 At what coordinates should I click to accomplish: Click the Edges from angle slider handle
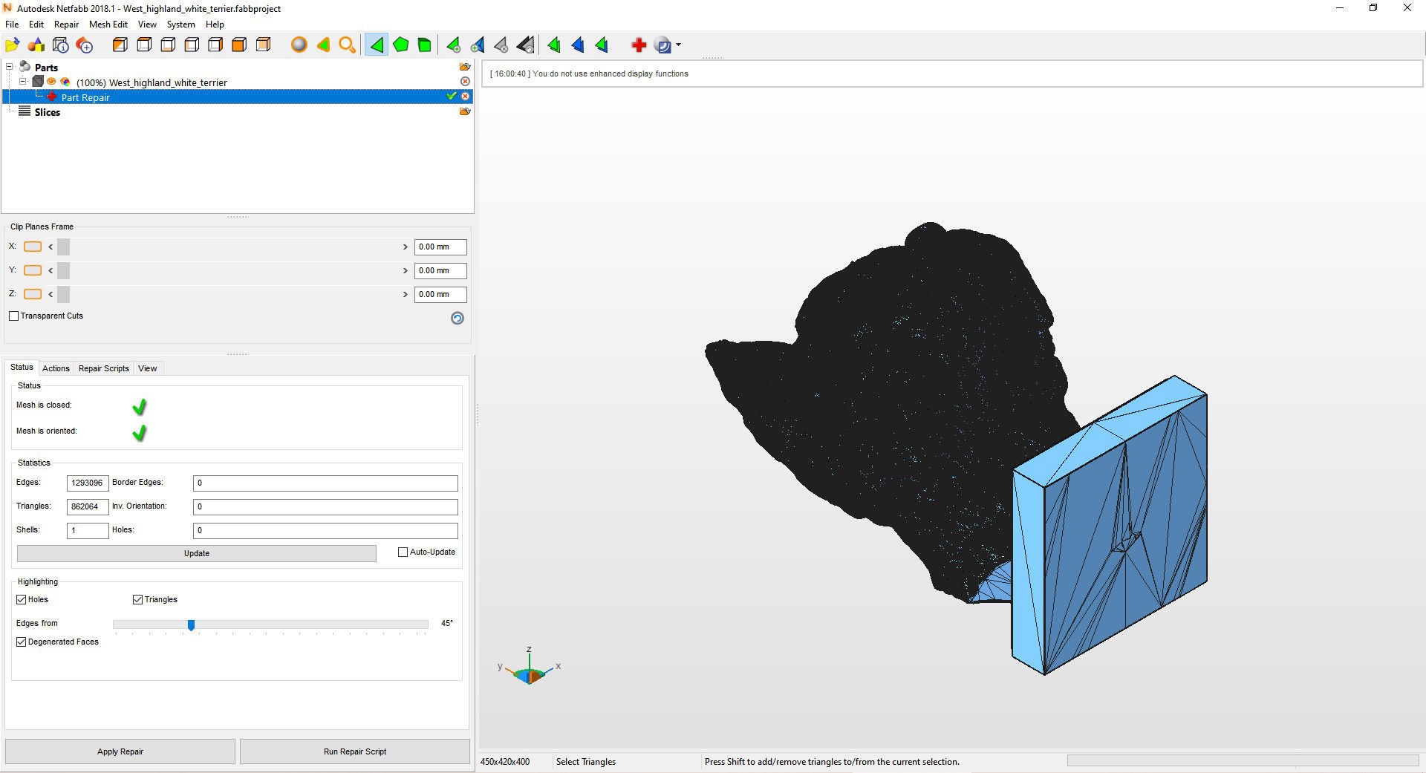pos(191,625)
